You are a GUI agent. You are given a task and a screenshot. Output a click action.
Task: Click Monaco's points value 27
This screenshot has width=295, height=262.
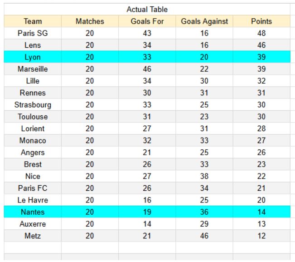[261, 141]
